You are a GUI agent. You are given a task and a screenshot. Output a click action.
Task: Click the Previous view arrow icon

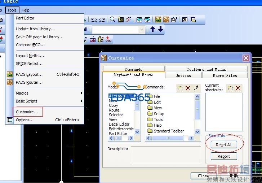coord(139,20)
